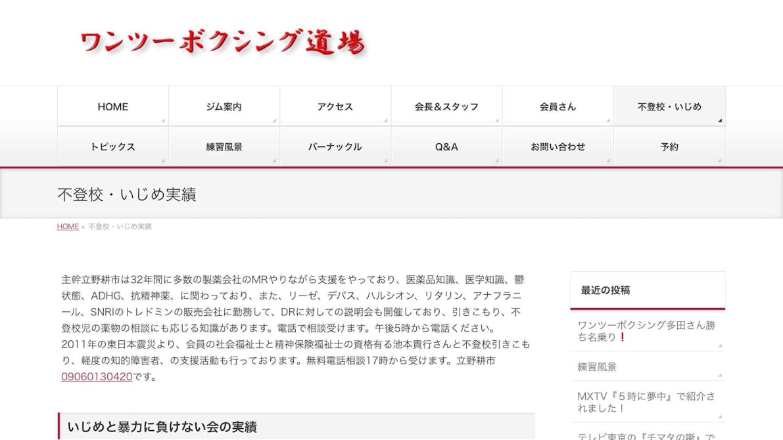Image resolution: width=783 pixels, height=440 pixels.
Task: Open the 不登校・いじめ menu item
Action: pos(669,106)
